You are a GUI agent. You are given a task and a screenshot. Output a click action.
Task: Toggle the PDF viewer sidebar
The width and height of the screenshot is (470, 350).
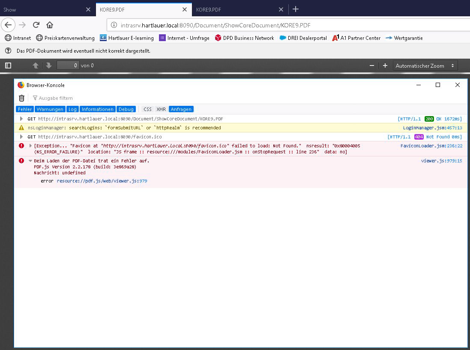8,66
